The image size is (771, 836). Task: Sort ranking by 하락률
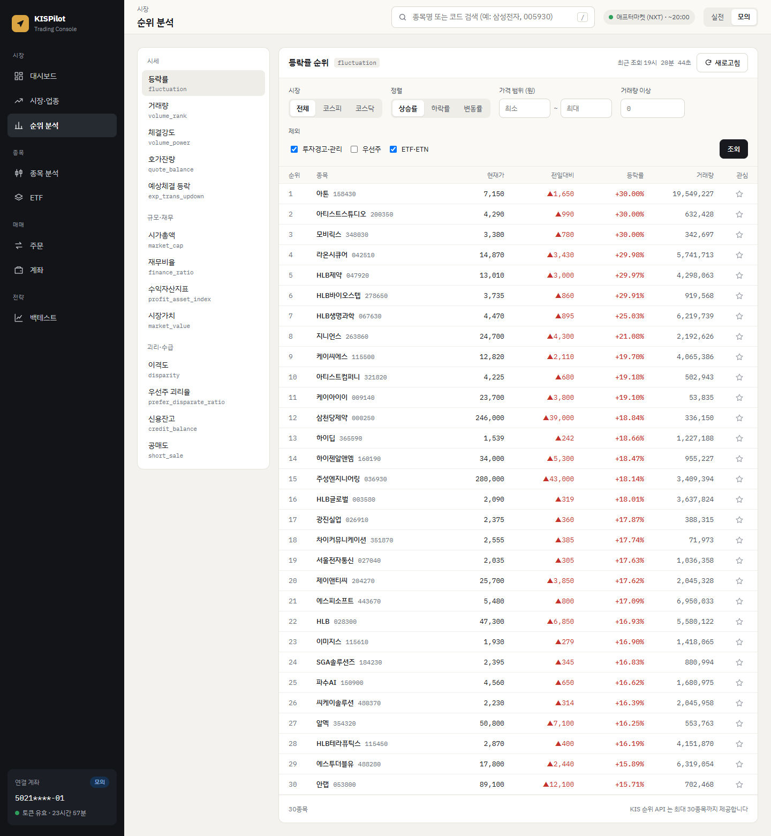click(x=441, y=108)
